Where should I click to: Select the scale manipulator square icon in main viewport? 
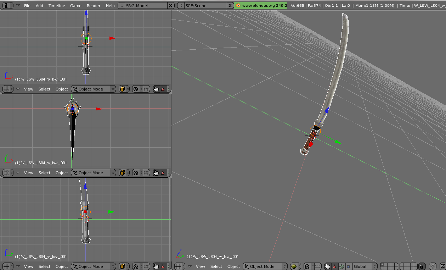pyautogui.click(x=348, y=266)
